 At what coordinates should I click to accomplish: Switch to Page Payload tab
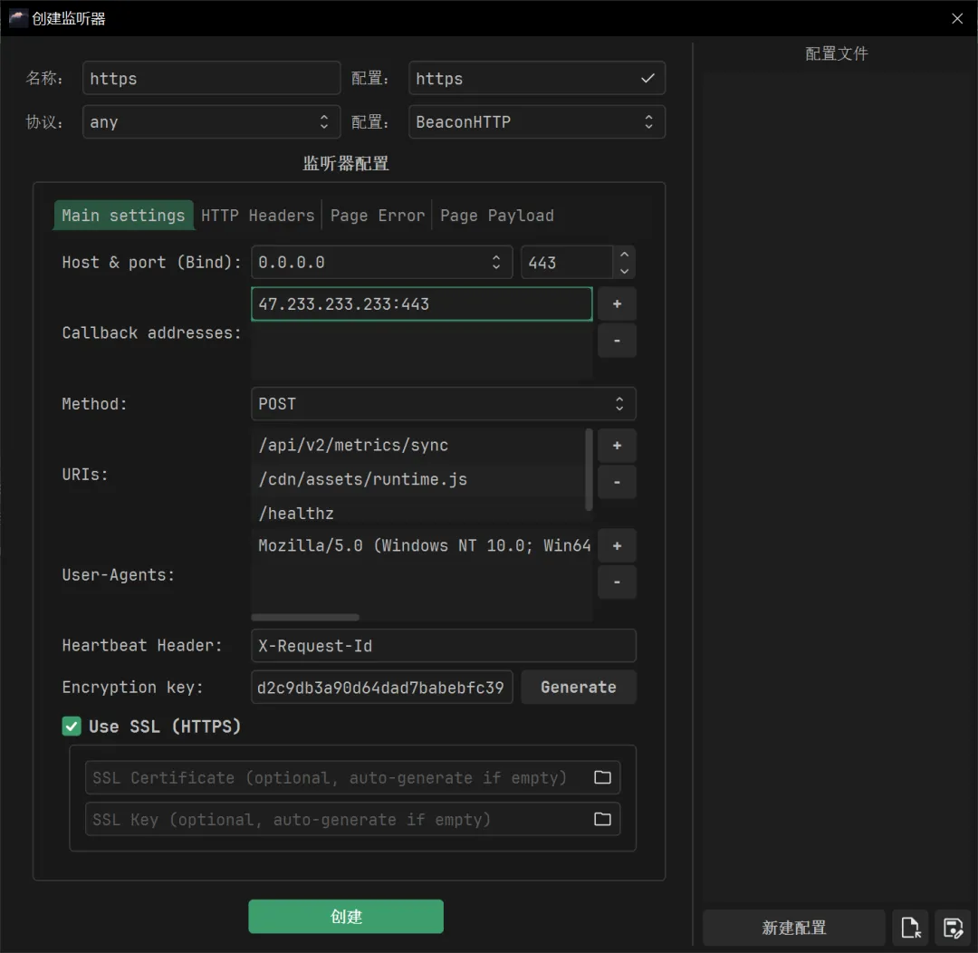pyautogui.click(x=496, y=216)
